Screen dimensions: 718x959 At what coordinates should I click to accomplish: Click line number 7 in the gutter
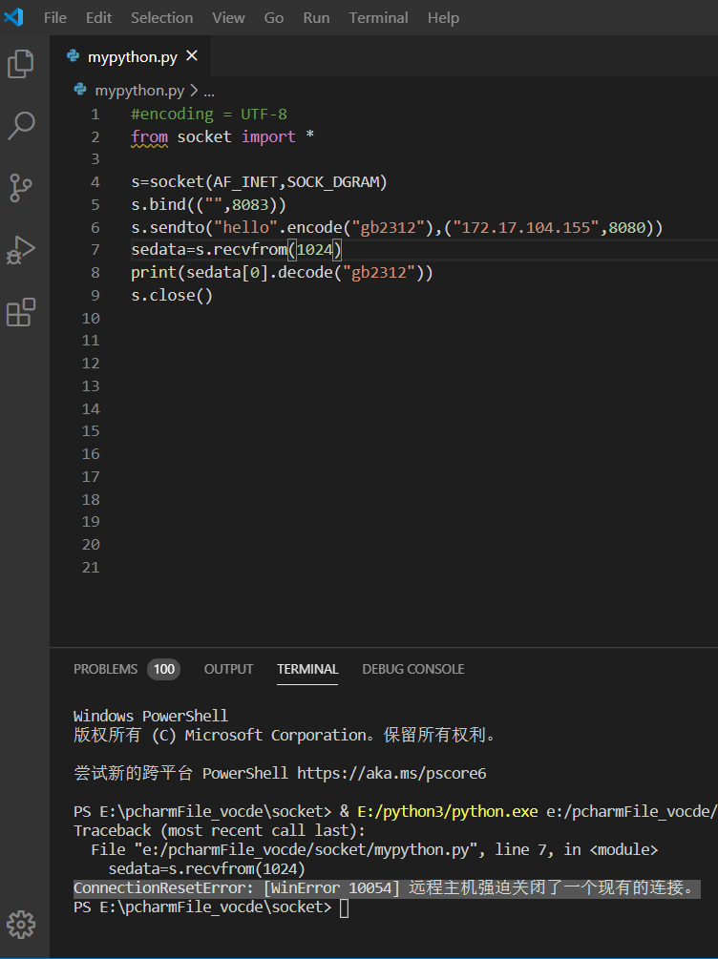(x=95, y=250)
